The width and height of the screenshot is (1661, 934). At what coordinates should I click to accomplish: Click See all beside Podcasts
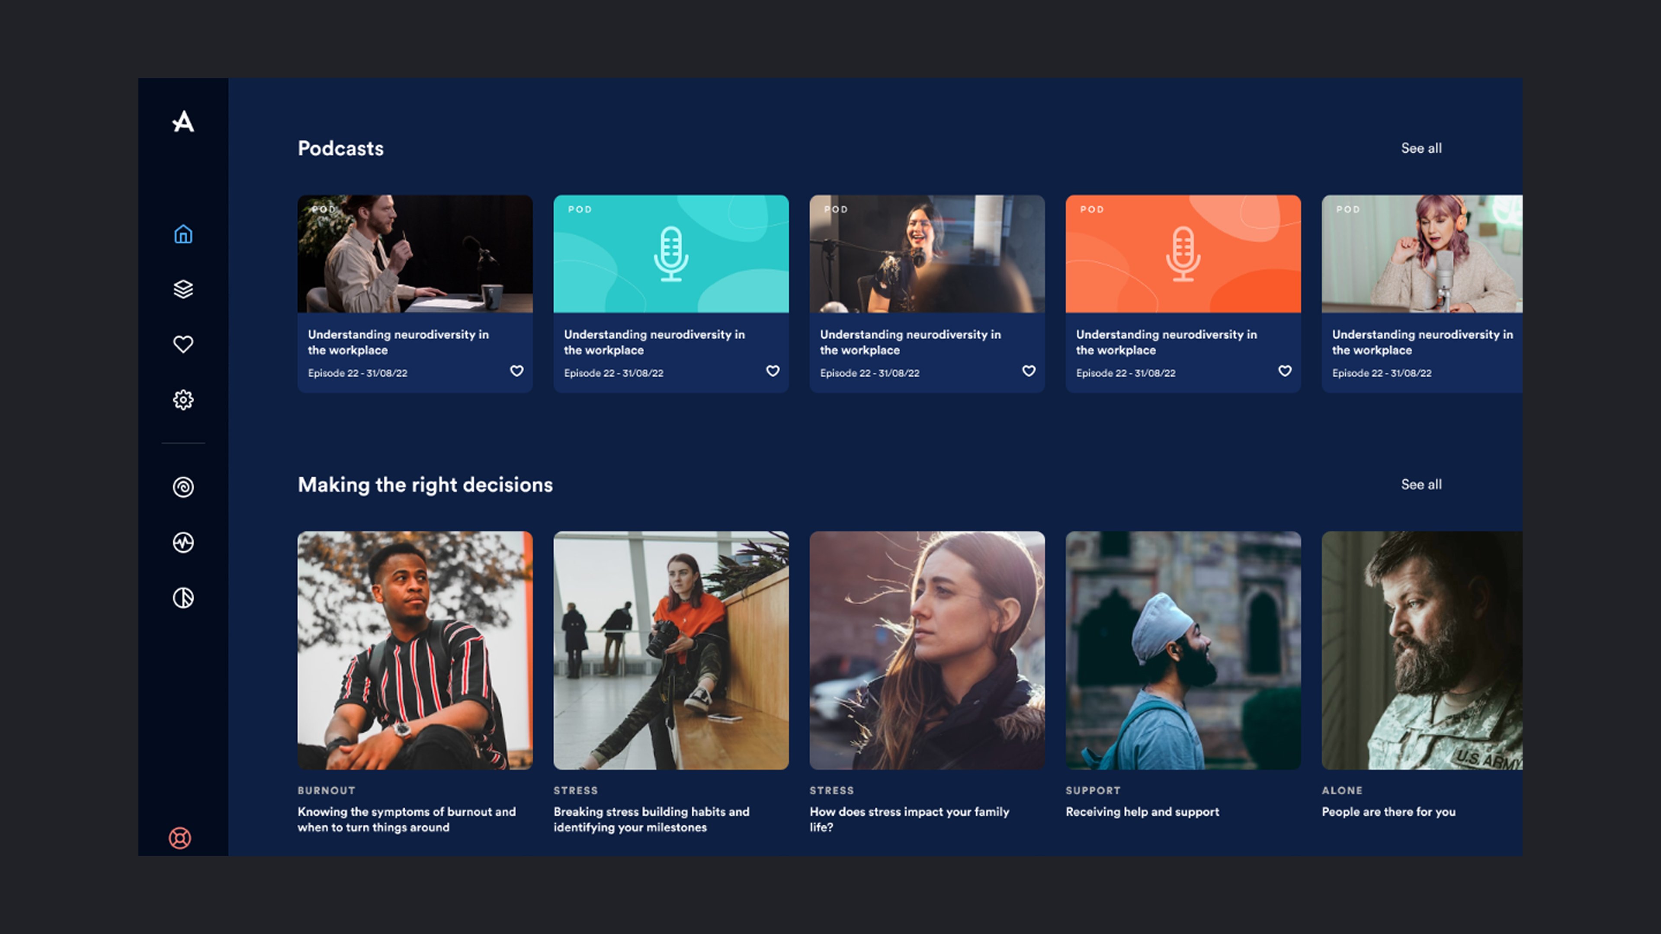click(x=1421, y=148)
